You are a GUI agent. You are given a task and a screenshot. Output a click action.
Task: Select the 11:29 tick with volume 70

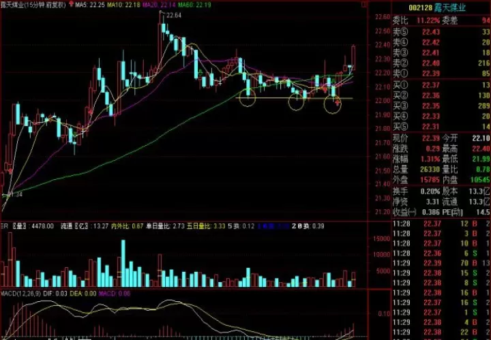tap(441, 264)
